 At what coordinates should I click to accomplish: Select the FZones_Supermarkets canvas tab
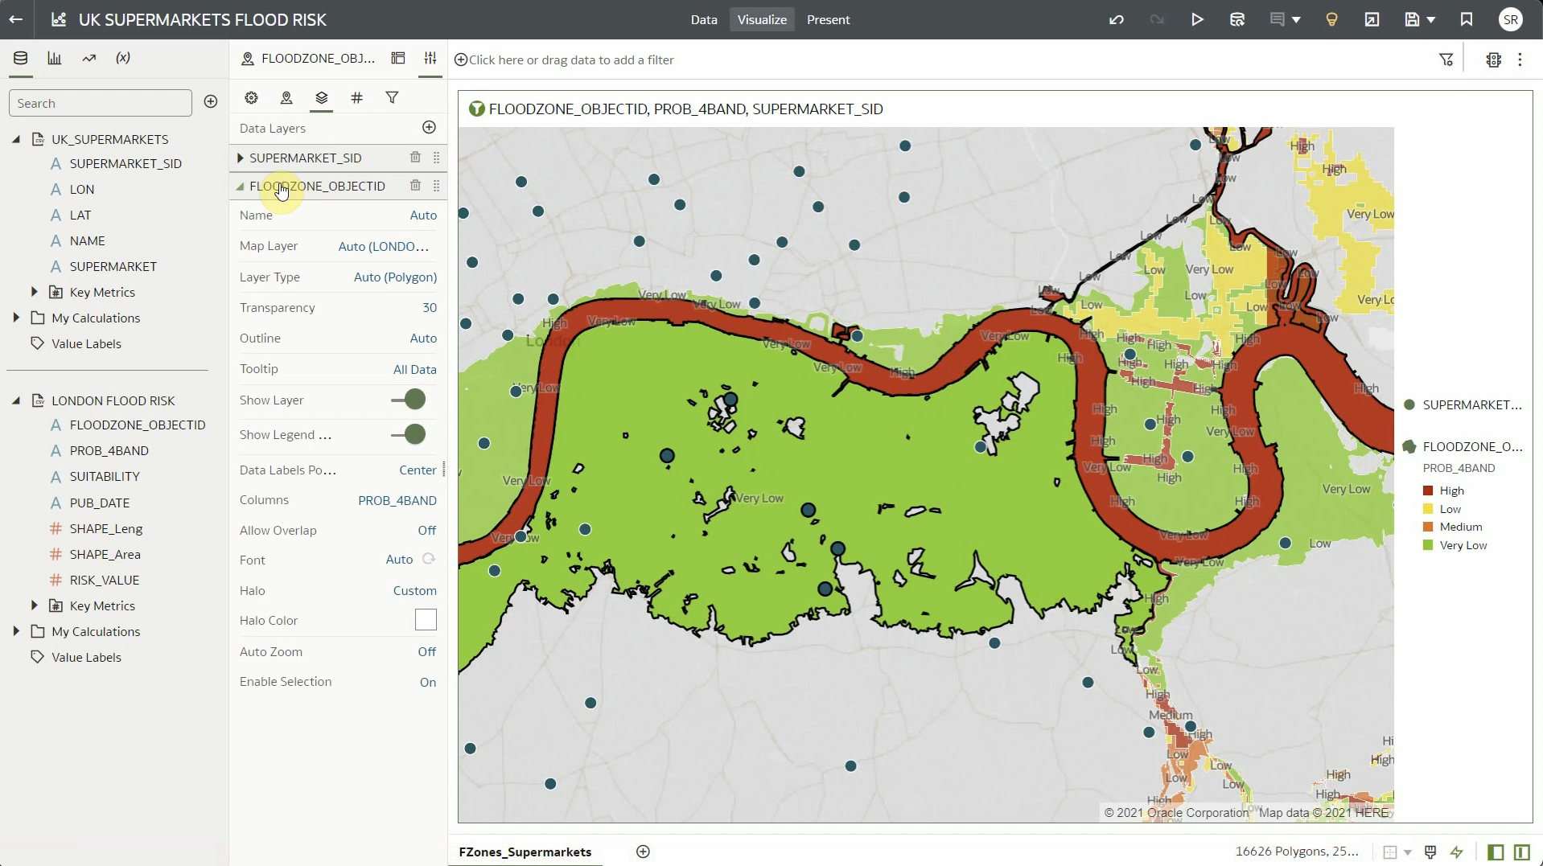click(x=524, y=852)
